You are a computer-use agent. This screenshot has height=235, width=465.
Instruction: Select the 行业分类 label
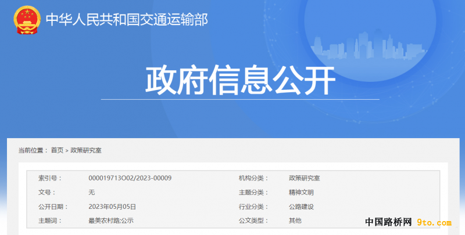(x=253, y=207)
